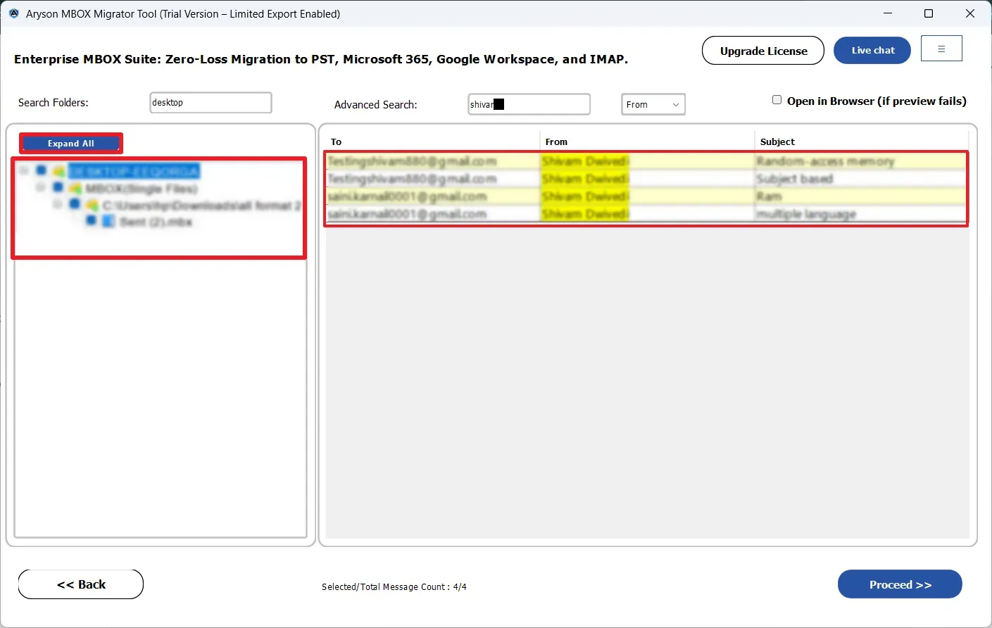Image resolution: width=992 pixels, height=628 pixels.
Task: Click the Selected/Total Message Count text
Action: (394, 586)
